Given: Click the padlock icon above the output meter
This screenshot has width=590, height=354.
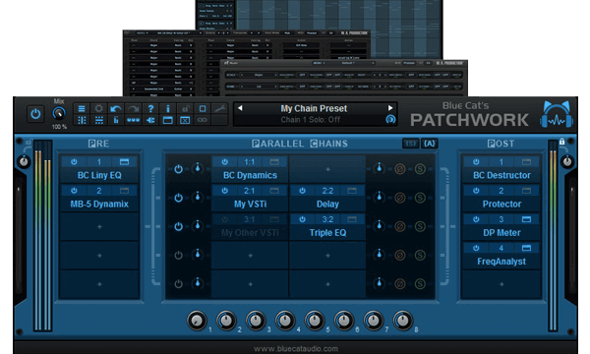Looking at the screenshot, I should click(x=561, y=142).
